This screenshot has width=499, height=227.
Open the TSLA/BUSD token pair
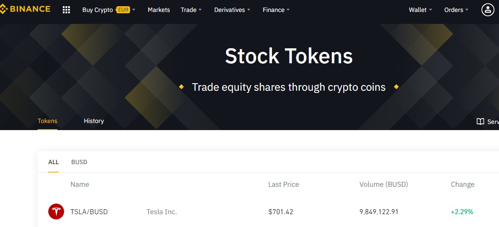(89, 212)
